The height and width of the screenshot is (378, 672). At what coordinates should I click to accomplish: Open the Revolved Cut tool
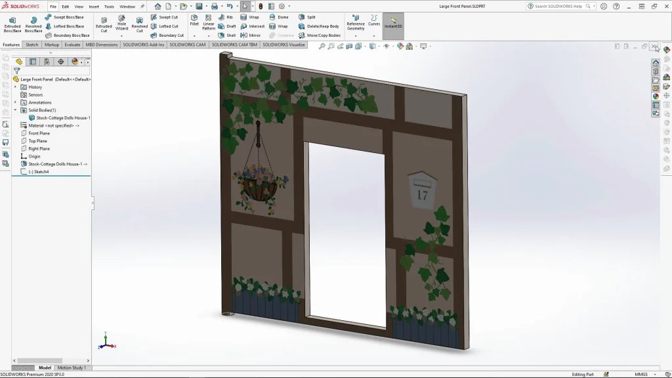pyautogui.click(x=139, y=24)
